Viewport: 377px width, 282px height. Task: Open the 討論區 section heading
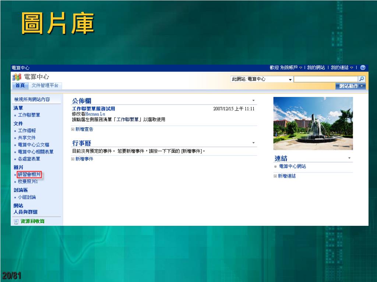coord(21,190)
